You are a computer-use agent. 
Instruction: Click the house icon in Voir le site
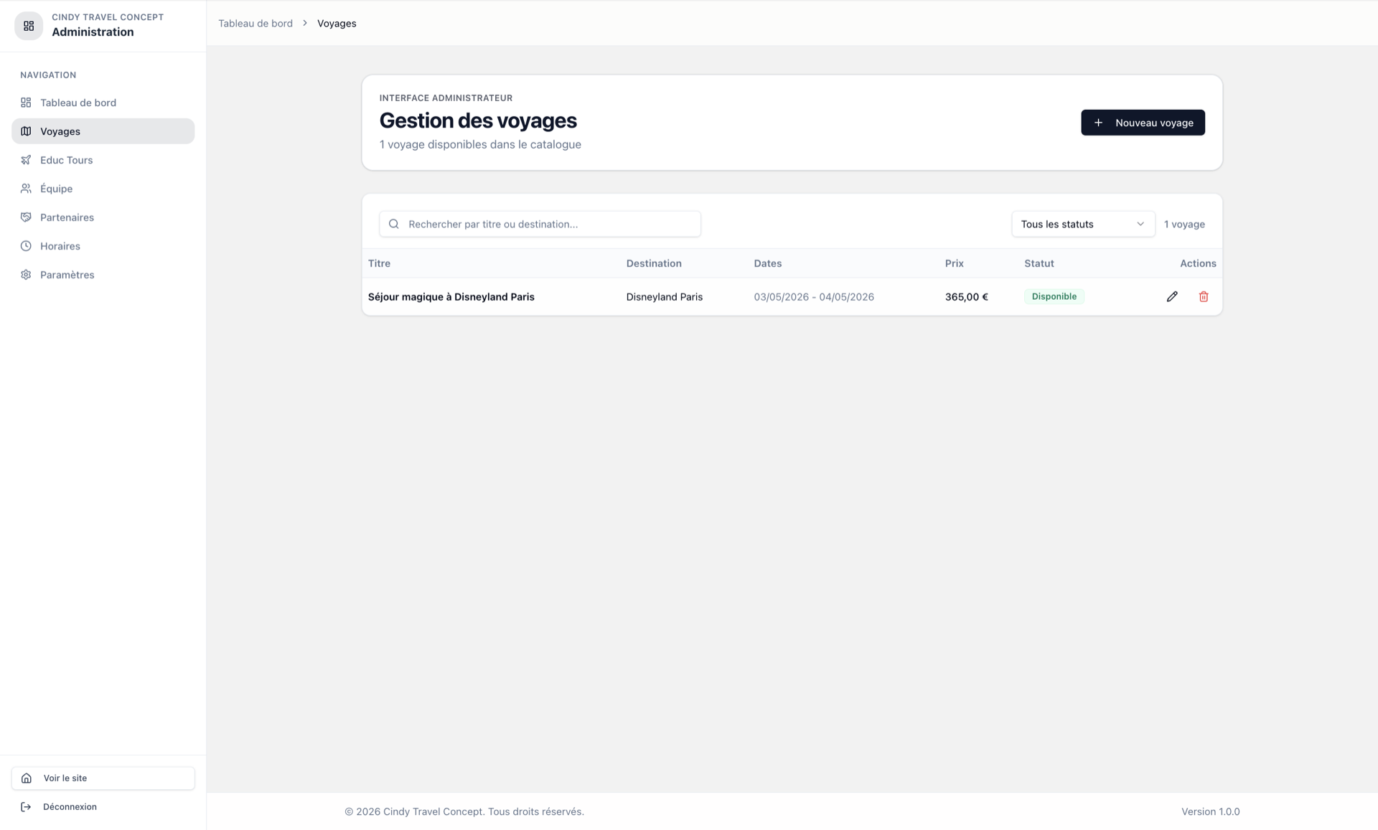27,778
